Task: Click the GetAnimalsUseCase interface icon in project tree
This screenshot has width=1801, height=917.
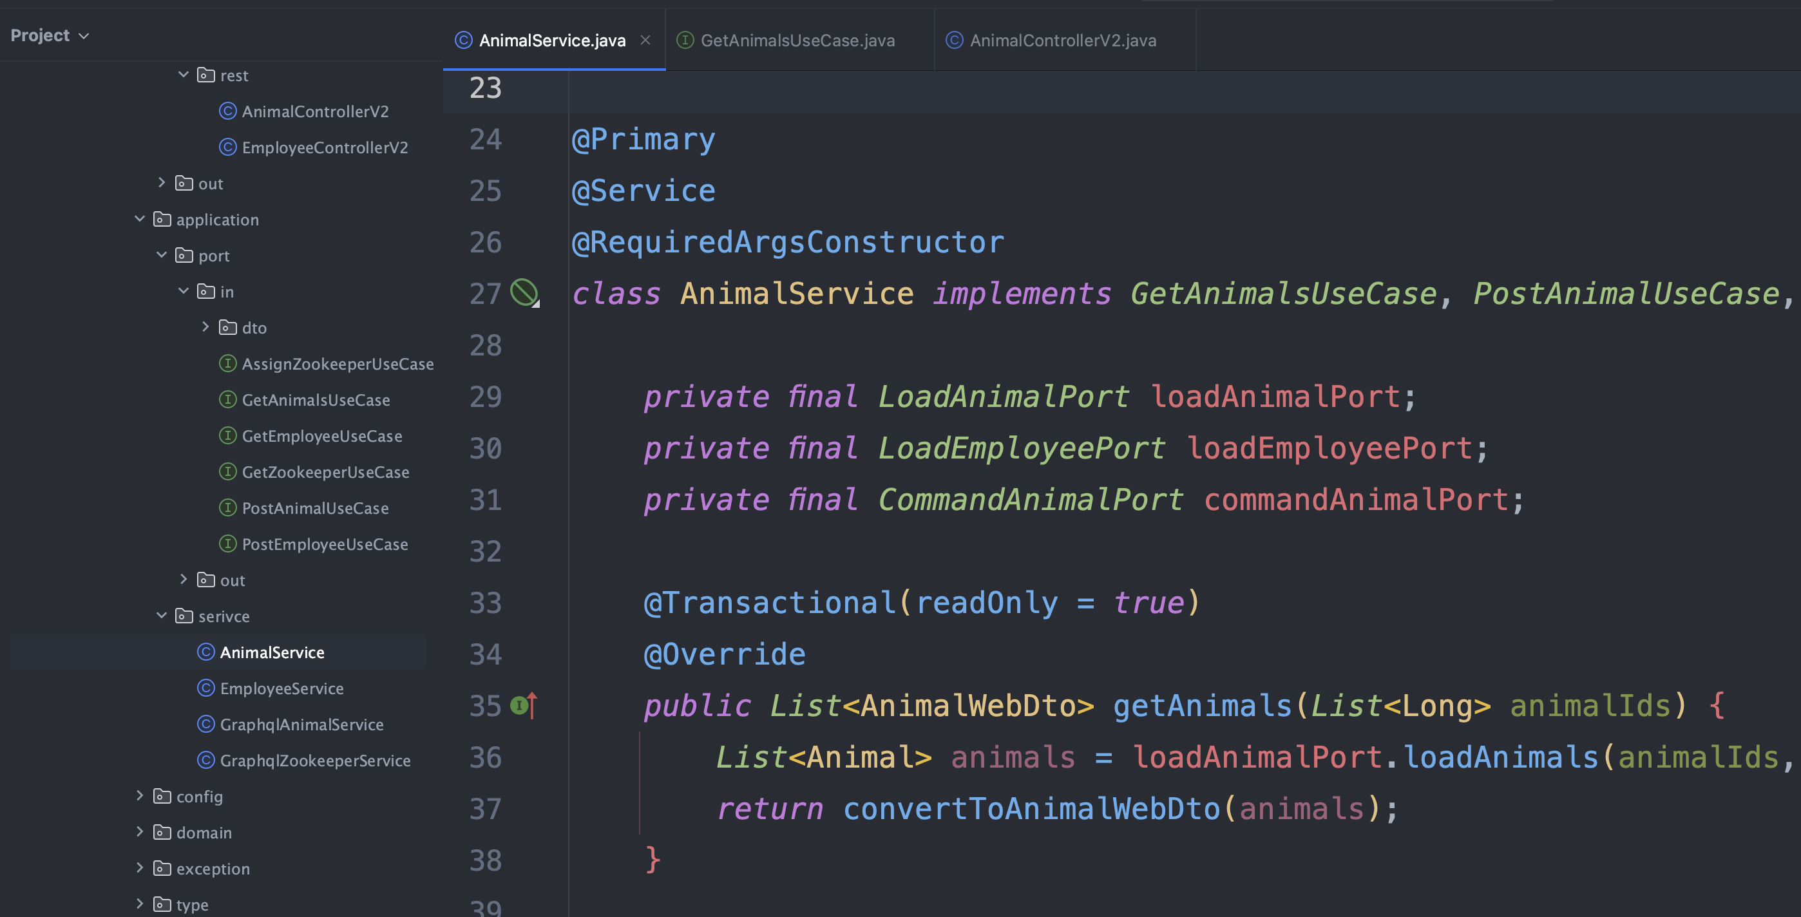Action: 227,400
